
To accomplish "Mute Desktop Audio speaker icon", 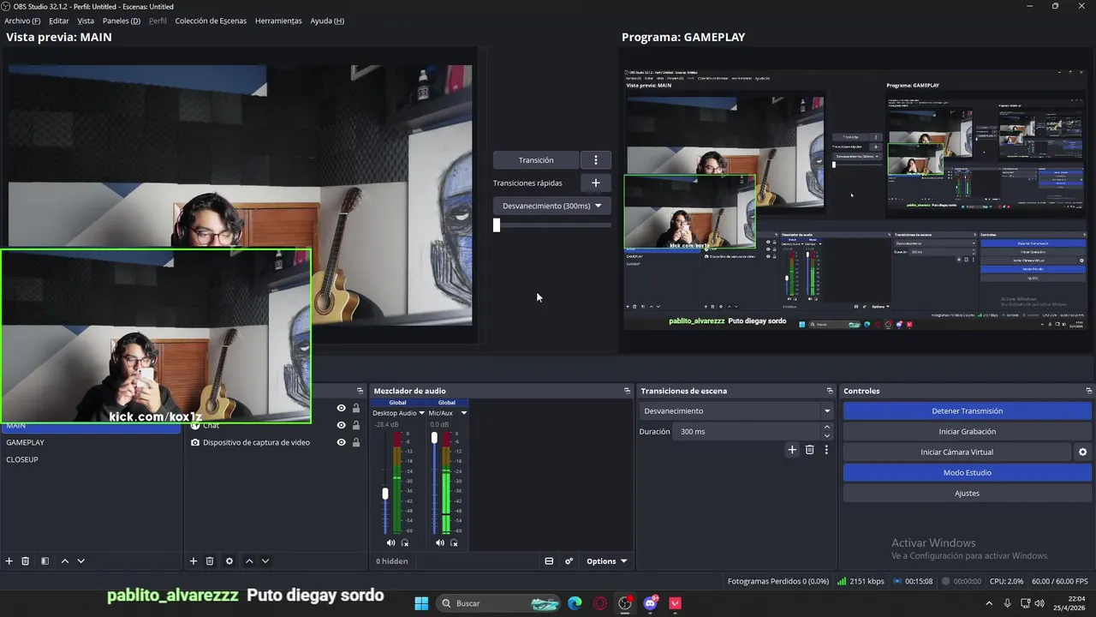I will pyautogui.click(x=390, y=542).
